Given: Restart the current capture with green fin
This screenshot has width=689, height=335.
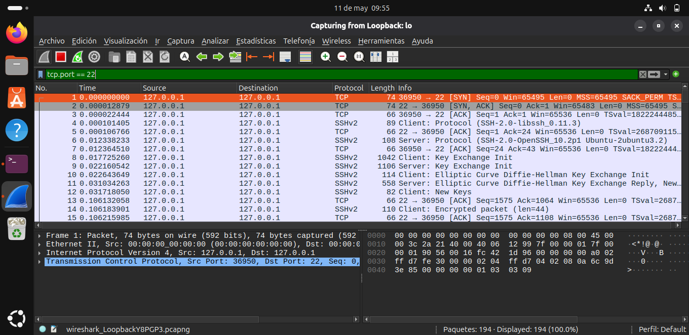Looking at the screenshot, I should click(x=78, y=57).
